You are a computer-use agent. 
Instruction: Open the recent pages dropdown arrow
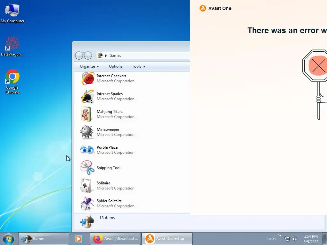[94, 56]
